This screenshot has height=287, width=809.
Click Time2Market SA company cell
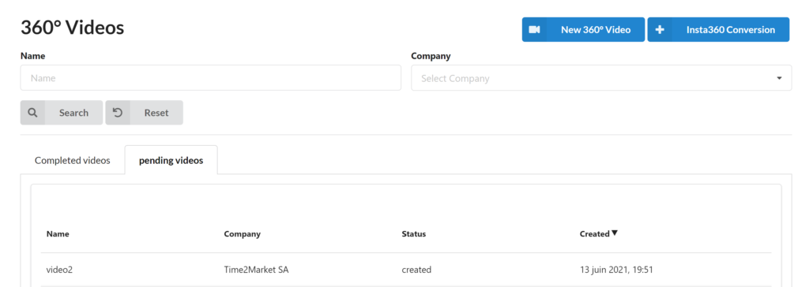259,270
